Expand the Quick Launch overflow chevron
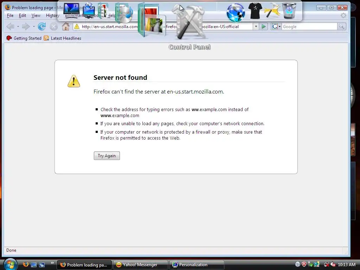 (x=52, y=263)
